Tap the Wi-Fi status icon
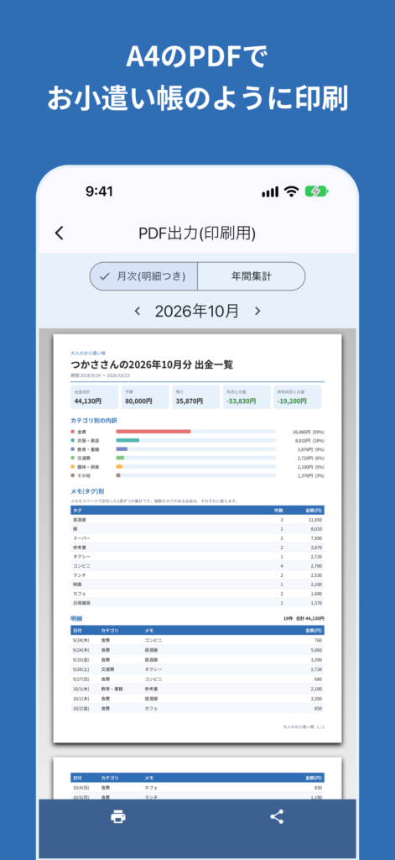395x860 pixels. click(292, 191)
